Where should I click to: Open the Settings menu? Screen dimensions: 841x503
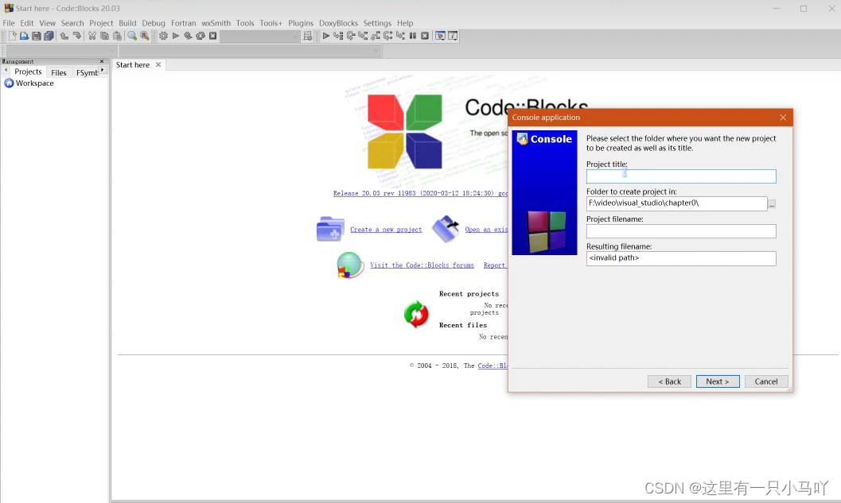click(377, 23)
